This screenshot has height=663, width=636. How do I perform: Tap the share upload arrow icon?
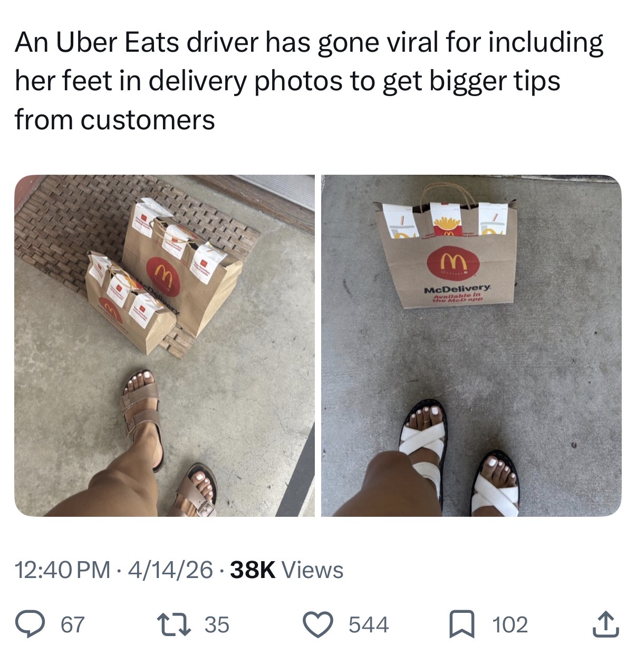(x=606, y=624)
